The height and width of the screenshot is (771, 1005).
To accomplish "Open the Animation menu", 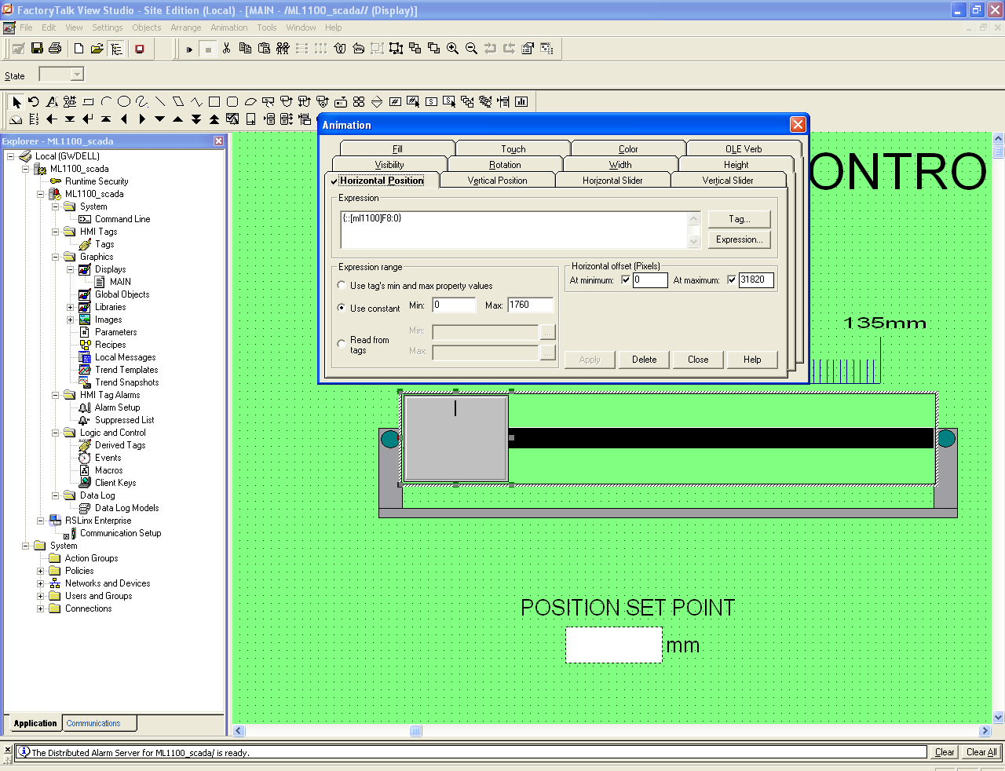I will 229,27.
